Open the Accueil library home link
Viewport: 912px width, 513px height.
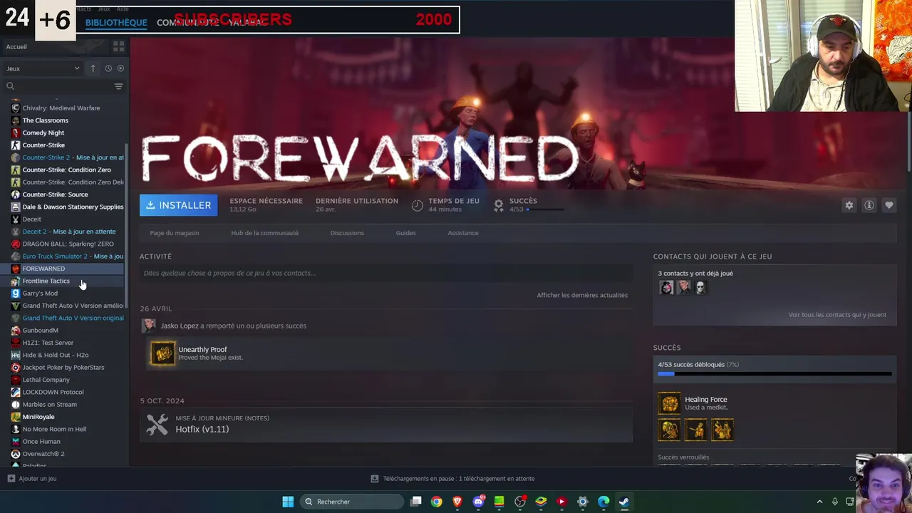point(16,46)
